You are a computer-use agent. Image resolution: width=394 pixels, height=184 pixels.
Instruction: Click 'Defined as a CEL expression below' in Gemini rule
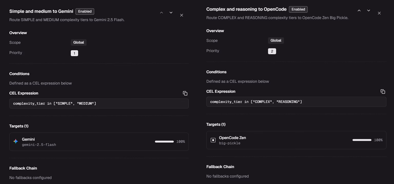(x=41, y=83)
